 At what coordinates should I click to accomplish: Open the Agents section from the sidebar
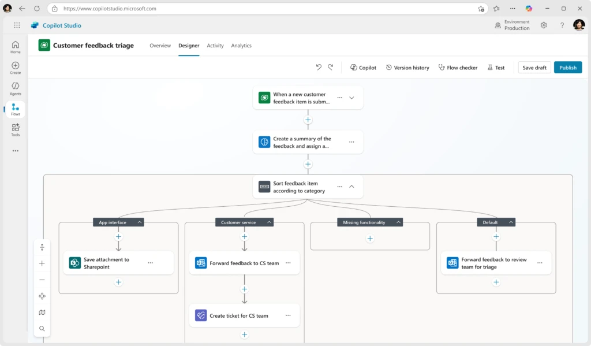pos(15,88)
